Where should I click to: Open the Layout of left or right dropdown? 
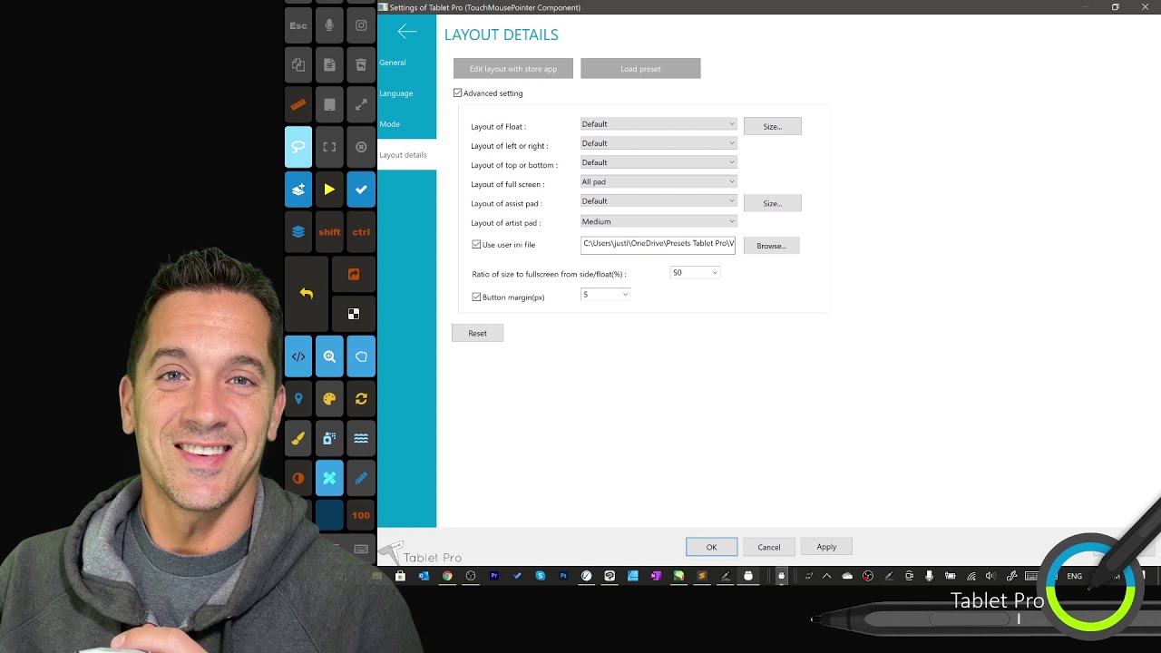(x=659, y=143)
